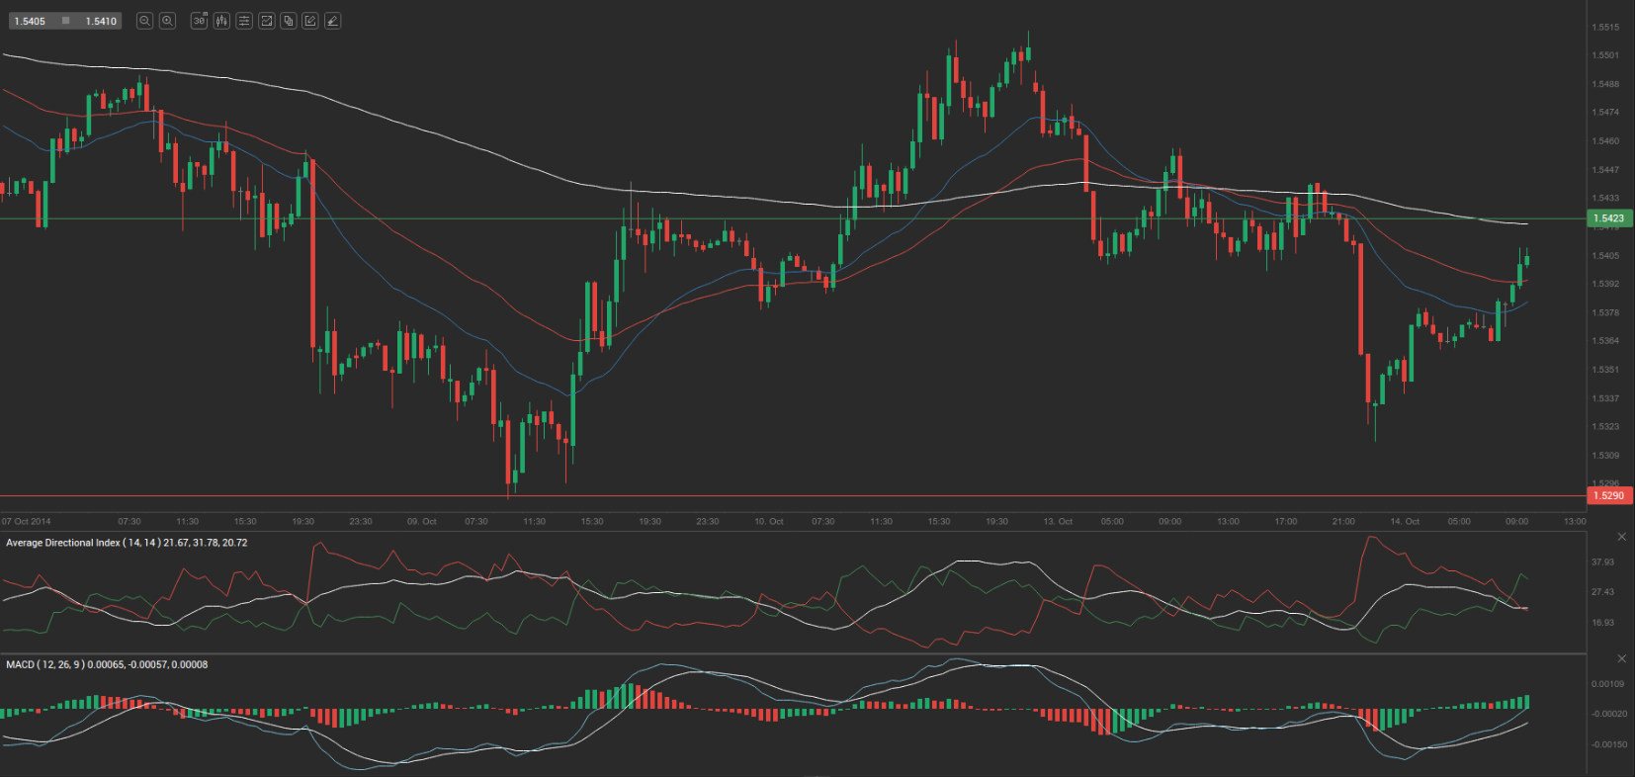Click the red 1.5290 price marker
Viewport: 1635px width, 777px height.
tap(1609, 495)
